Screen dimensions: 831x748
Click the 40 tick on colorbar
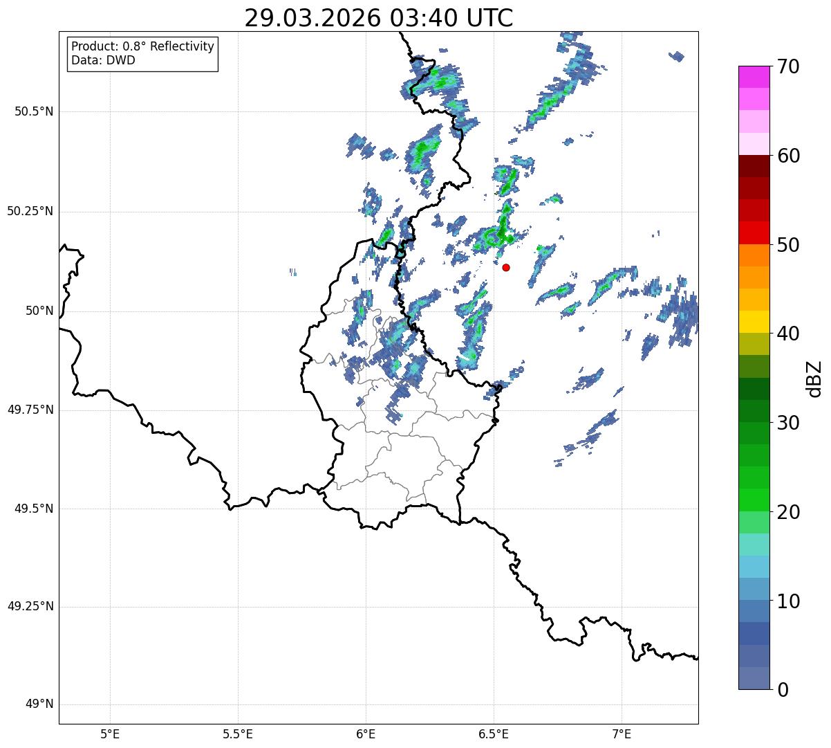pos(789,334)
